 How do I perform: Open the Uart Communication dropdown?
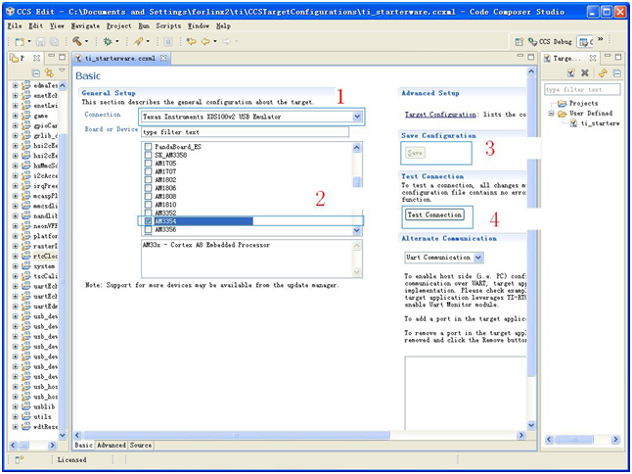(x=478, y=258)
